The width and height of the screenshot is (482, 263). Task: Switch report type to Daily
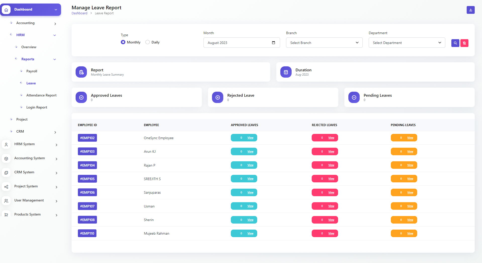click(147, 42)
